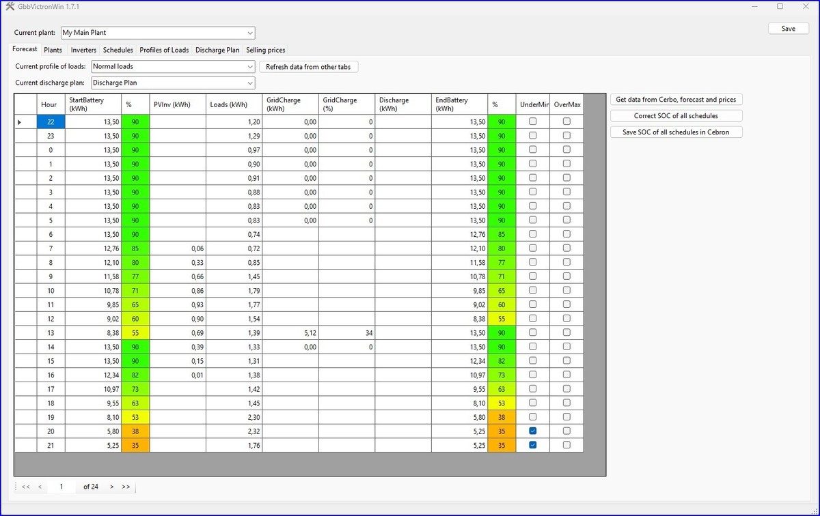The width and height of the screenshot is (820, 516).
Task: Click the GbbVictronWin app icon in title bar
Action: point(10,6)
